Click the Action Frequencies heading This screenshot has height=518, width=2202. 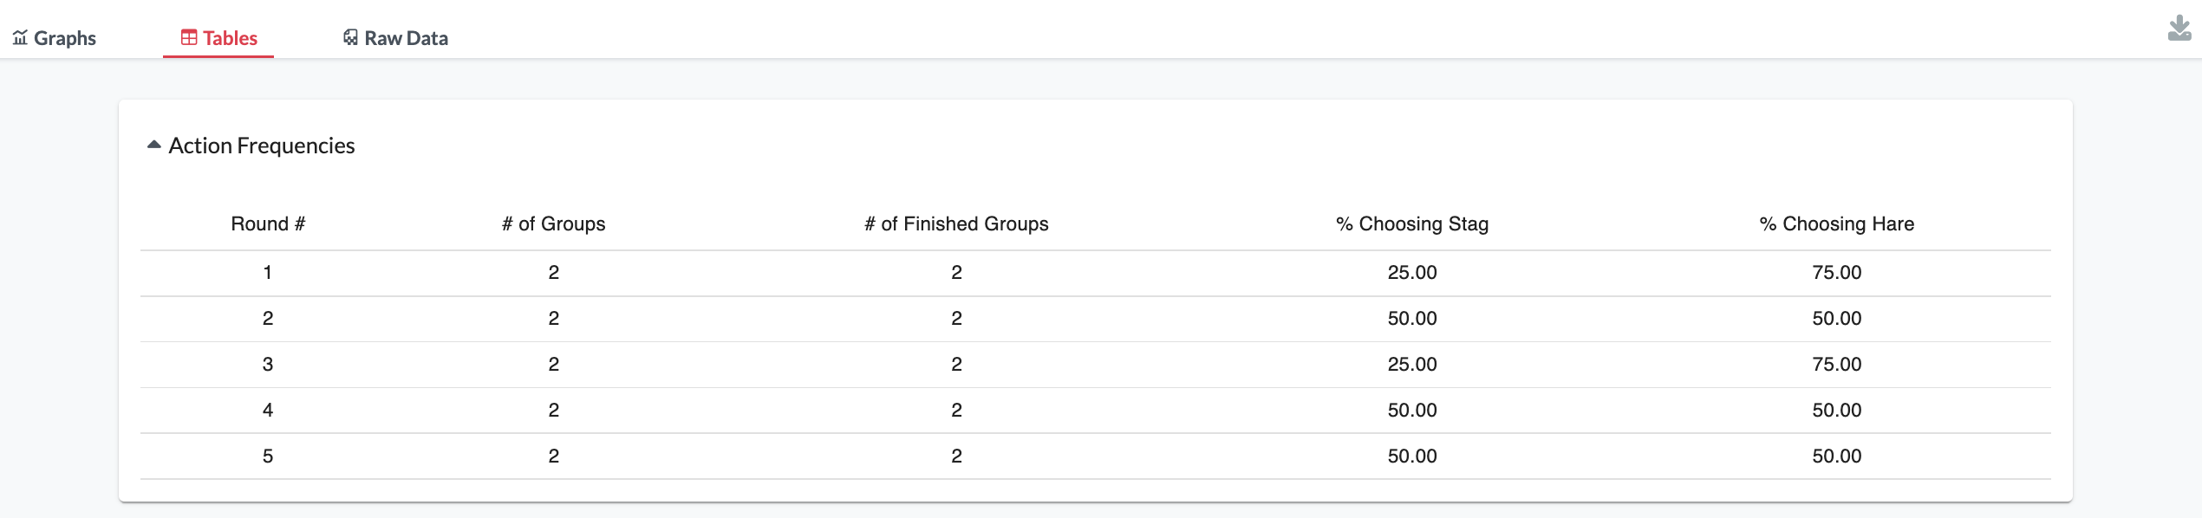coord(262,146)
